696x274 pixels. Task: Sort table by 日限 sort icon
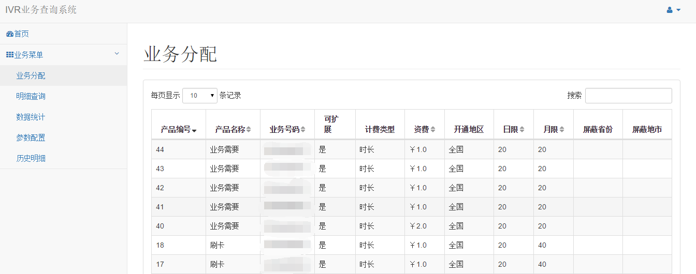522,130
